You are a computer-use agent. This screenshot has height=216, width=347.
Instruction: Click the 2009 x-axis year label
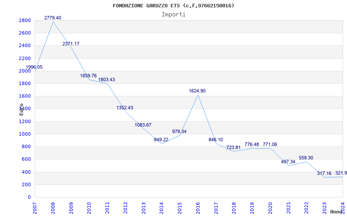[71, 208]
